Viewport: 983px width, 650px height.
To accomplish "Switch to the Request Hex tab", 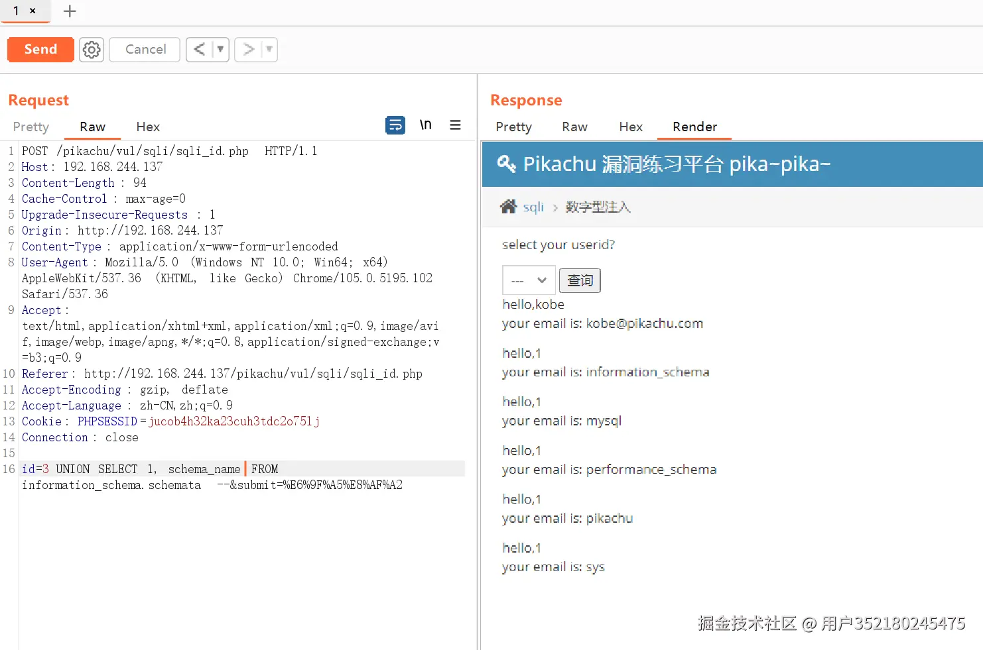I will click(x=148, y=127).
